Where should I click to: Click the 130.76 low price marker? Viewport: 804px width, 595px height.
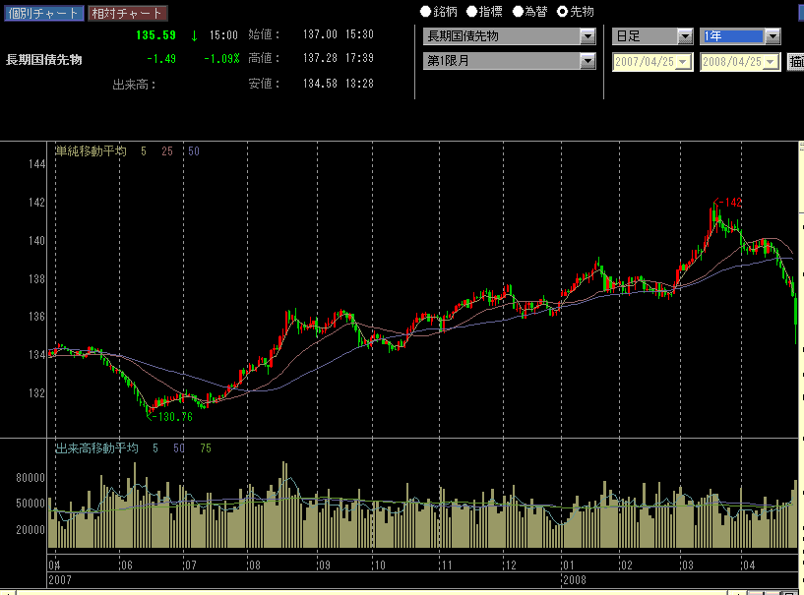(x=171, y=417)
